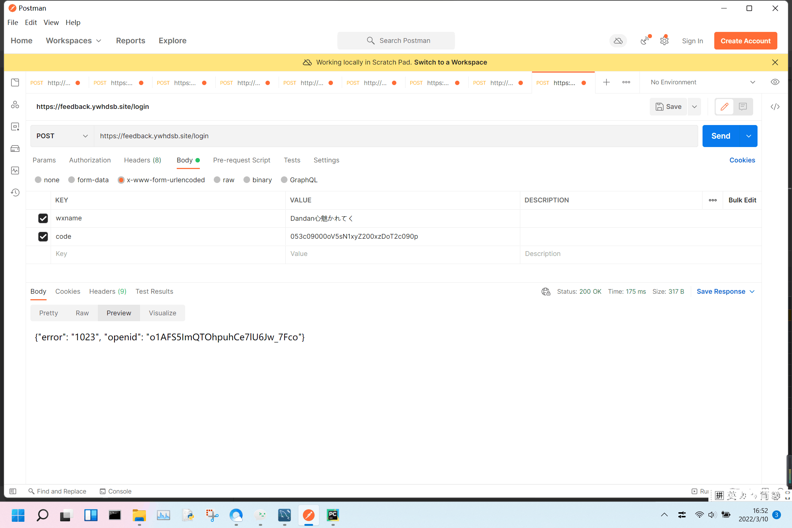This screenshot has width=792, height=528.
Task: Open the Environments sidebar icon
Action: pyautogui.click(x=15, y=127)
